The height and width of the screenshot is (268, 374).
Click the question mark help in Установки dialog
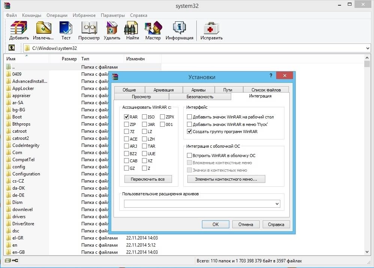point(271,75)
